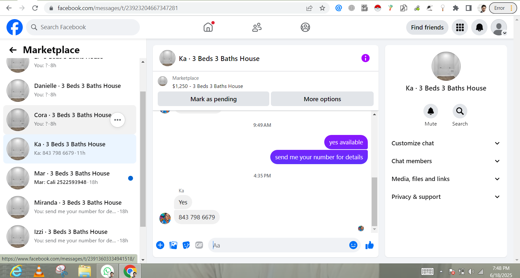
Task: Open the Groups icon in the top navigation
Action: click(x=305, y=27)
